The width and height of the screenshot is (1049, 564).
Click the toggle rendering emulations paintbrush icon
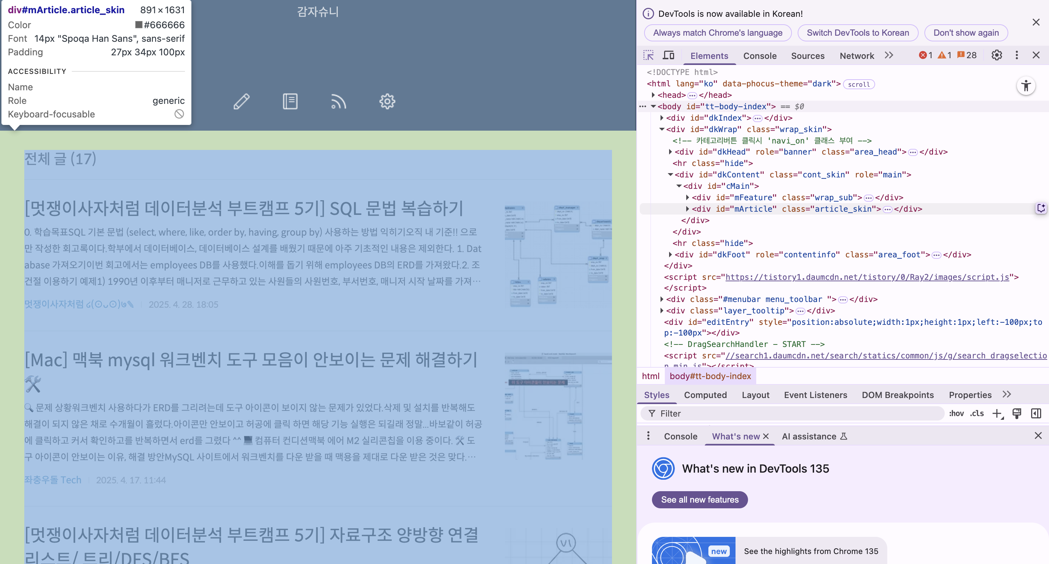point(1017,414)
